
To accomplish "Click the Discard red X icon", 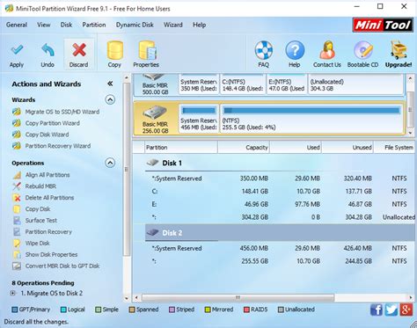I will point(79,50).
